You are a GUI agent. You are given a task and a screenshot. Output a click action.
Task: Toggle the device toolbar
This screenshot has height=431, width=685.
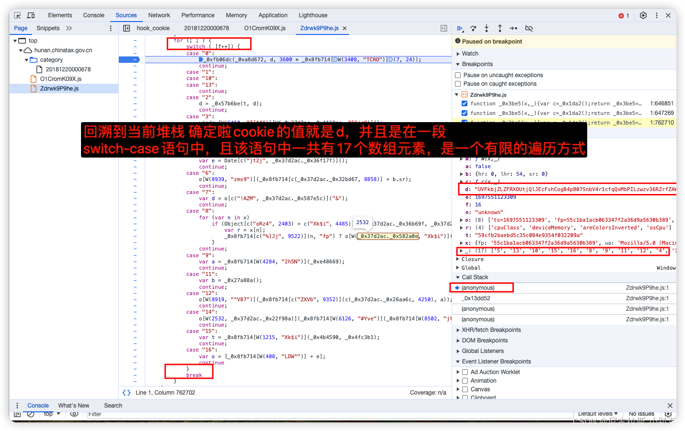point(31,15)
